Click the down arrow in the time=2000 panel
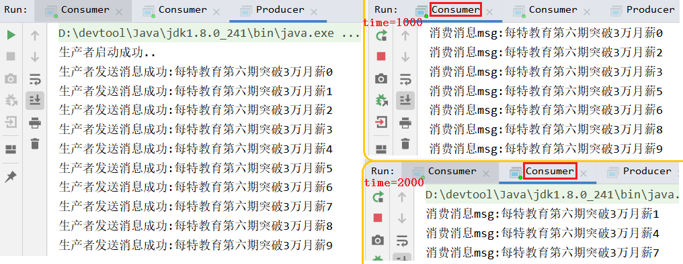This screenshot has width=683, height=264. tap(401, 218)
